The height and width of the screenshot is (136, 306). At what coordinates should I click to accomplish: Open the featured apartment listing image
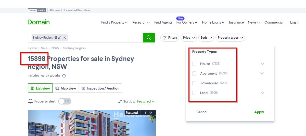(92, 123)
